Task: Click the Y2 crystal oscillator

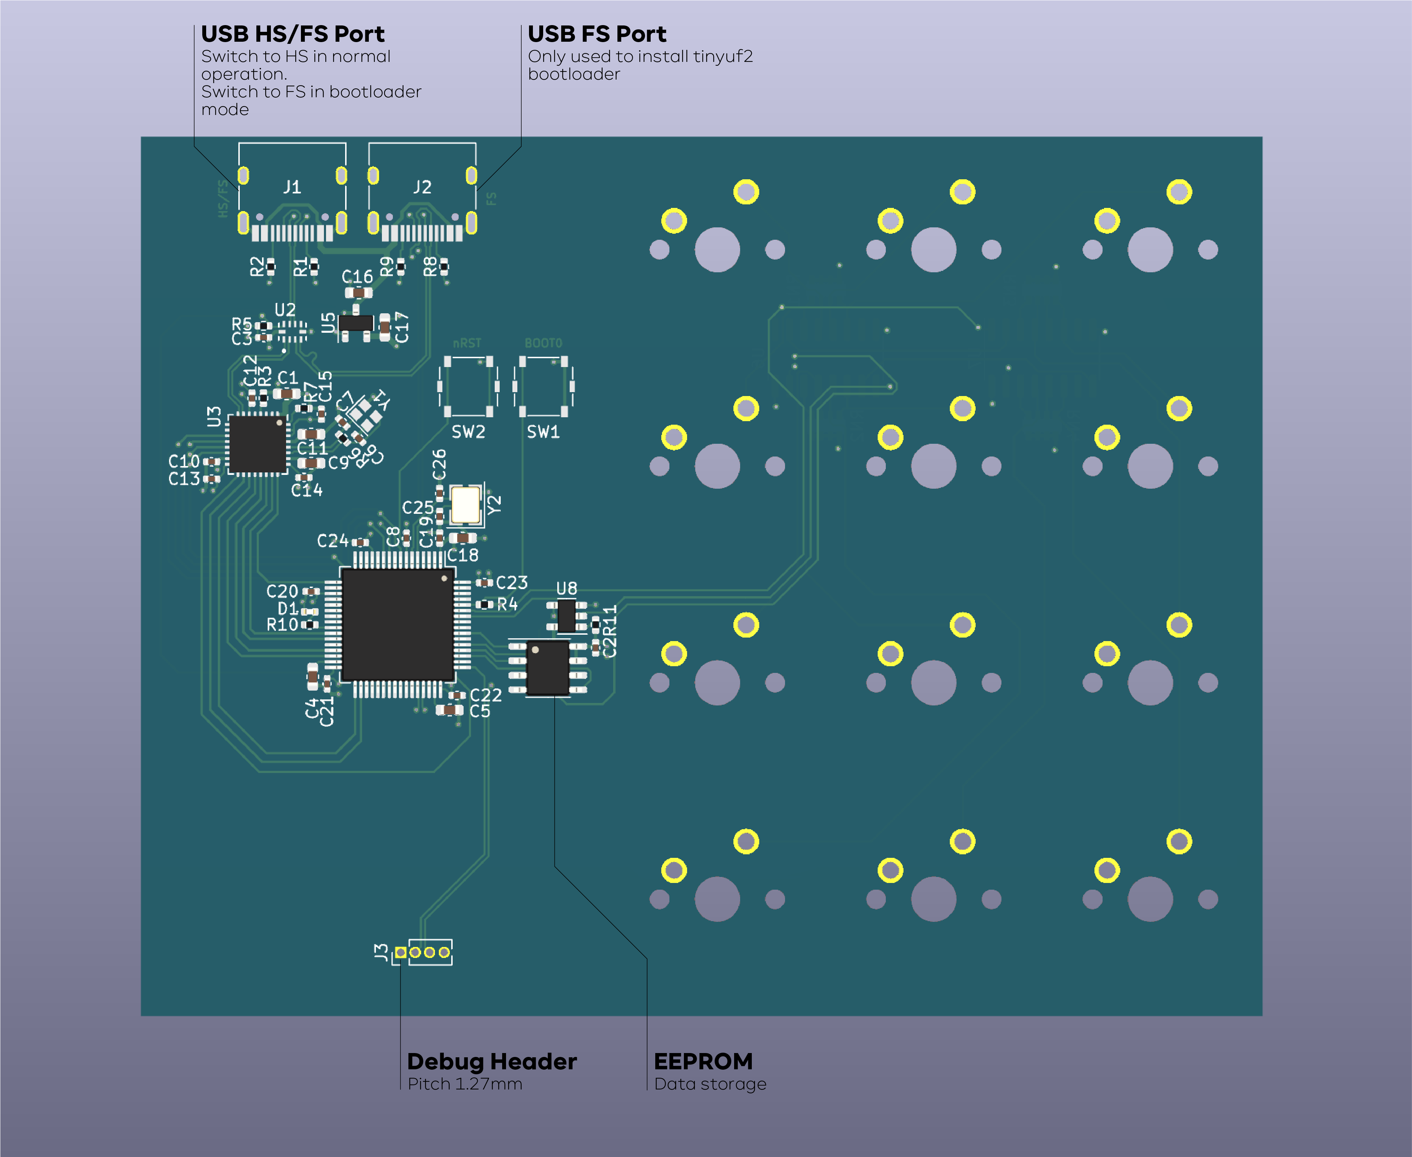Action: click(465, 505)
